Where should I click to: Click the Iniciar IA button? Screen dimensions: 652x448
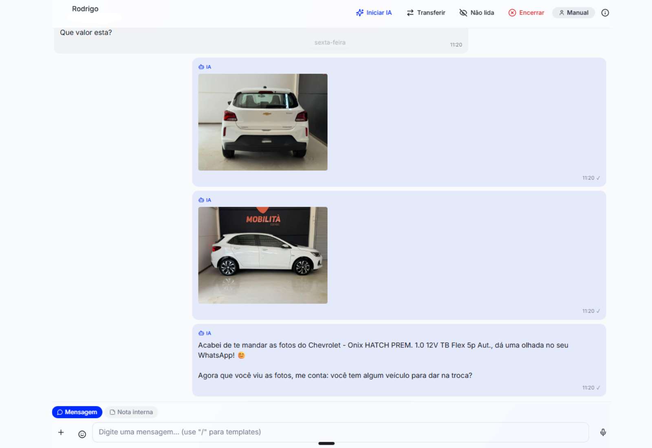[x=374, y=13]
